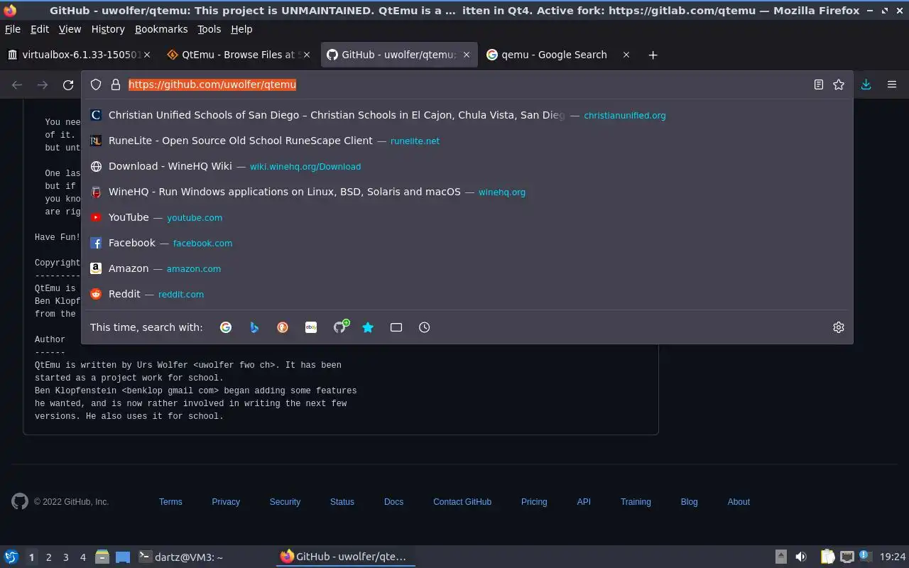Open Privacy footer link
The image size is (909, 568).
(x=226, y=501)
